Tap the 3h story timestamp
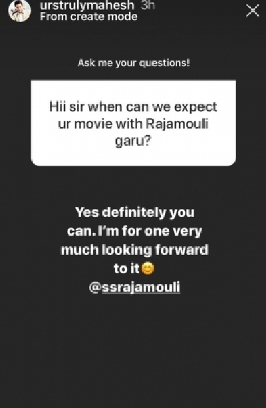Screen dimensions: 266x408 pos(148,5)
